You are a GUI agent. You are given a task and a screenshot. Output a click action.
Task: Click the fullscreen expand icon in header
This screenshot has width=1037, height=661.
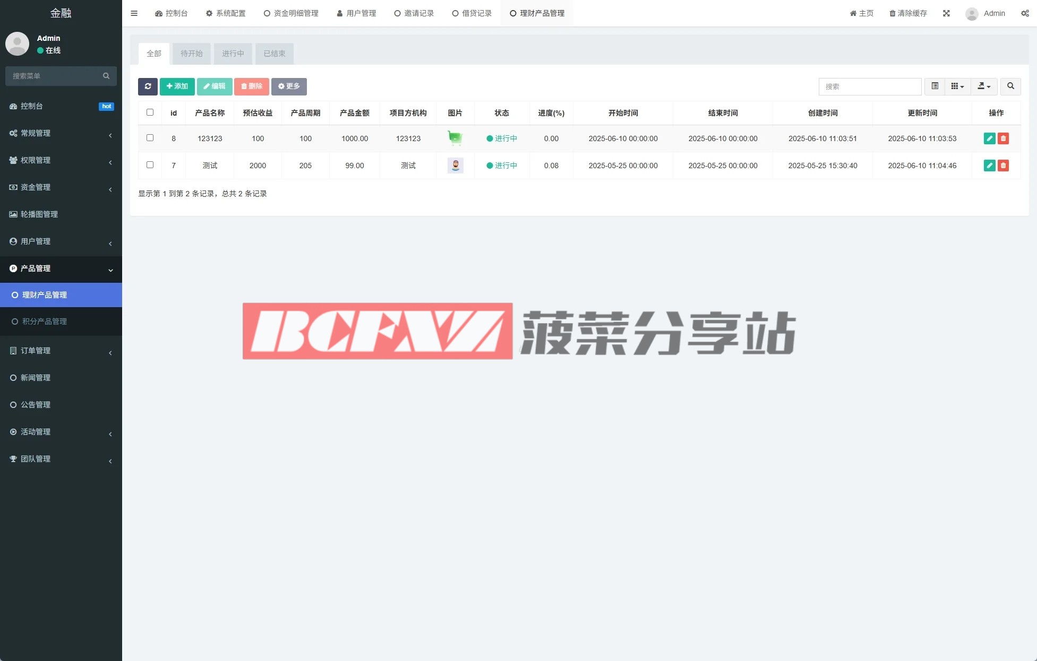click(x=946, y=13)
